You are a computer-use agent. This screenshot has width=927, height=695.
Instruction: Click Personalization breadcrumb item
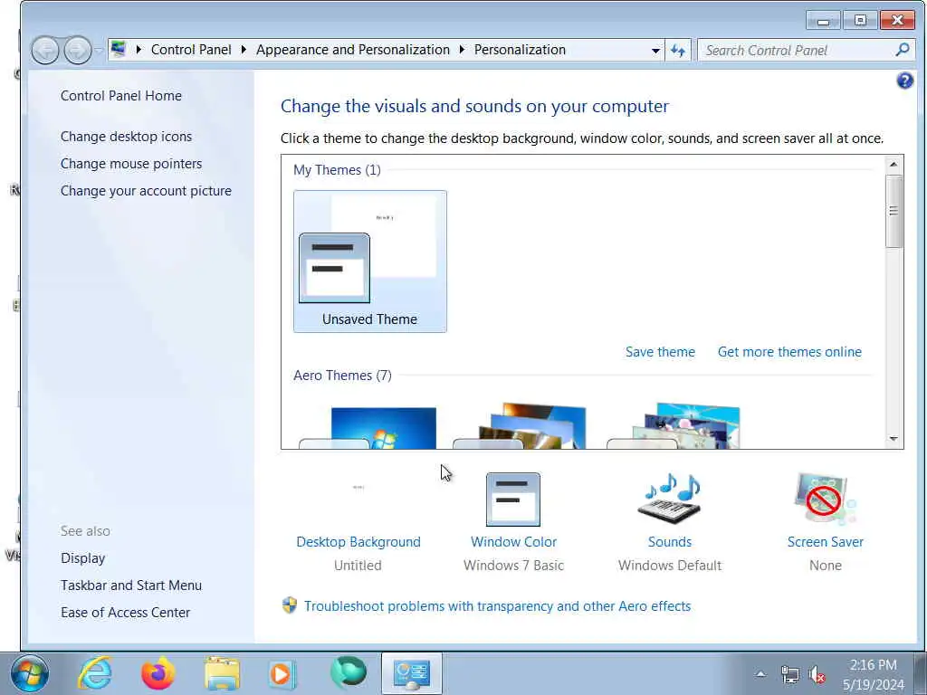520,50
